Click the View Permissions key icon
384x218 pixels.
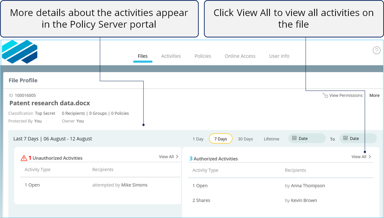325,96
